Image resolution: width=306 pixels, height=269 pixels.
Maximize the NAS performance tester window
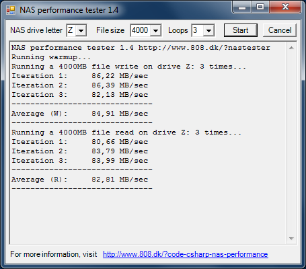(x=260, y=7)
